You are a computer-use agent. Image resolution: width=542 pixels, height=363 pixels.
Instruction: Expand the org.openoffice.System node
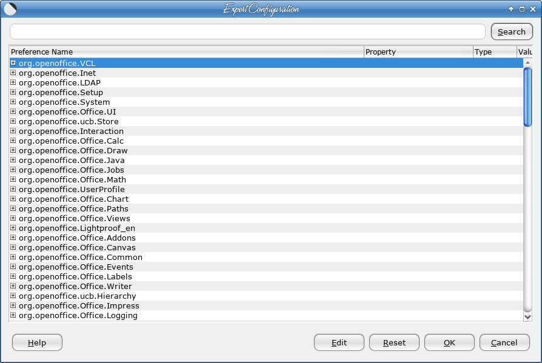[13, 102]
